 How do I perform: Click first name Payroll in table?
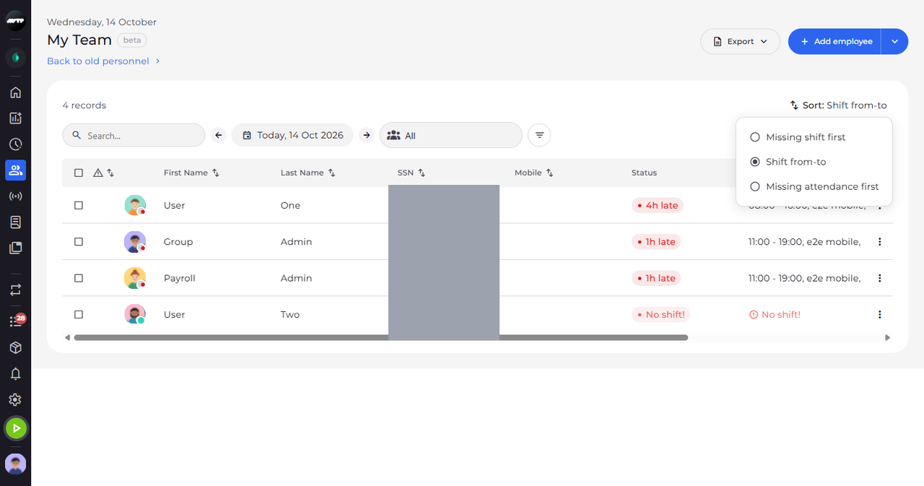pyautogui.click(x=180, y=278)
